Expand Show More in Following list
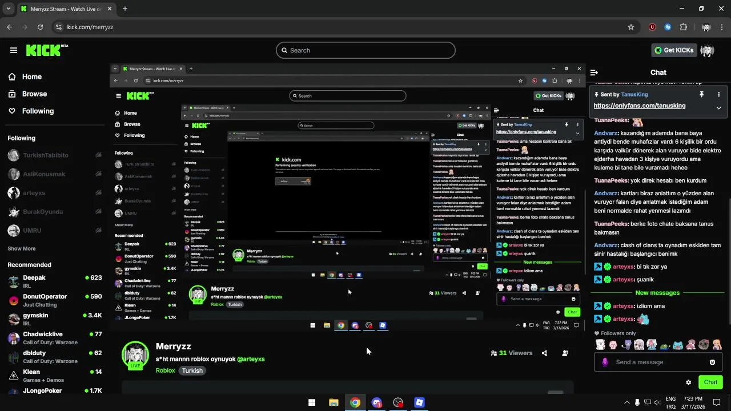Viewport: 731px width, 411px height. [22, 248]
